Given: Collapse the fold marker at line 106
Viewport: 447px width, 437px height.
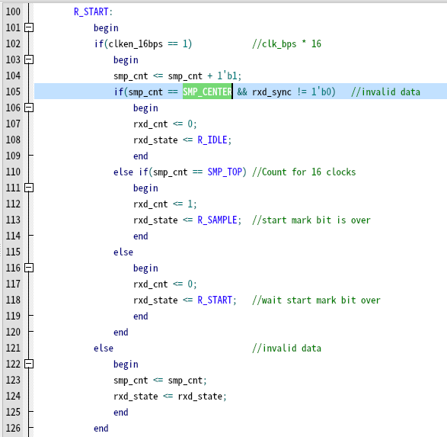Looking at the screenshot, I should pyautogui.click(x=29, y=108).
